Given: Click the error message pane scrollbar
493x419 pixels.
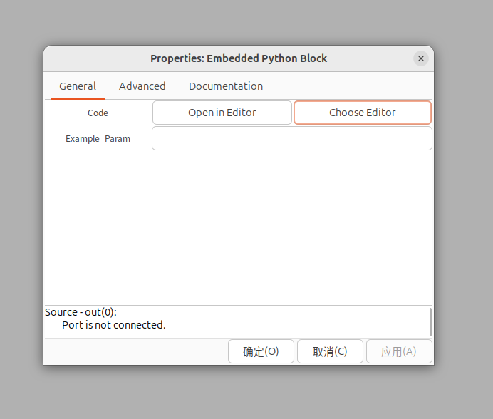Looking at the screenshot, I should click(430, 322).
